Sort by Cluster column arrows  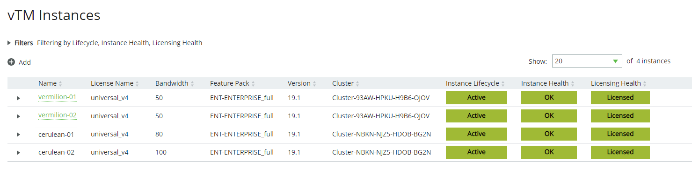(357, 84)
